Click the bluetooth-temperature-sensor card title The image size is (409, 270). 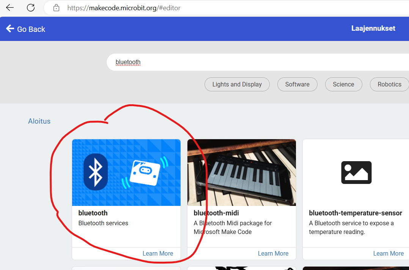[x=355, y=213]
